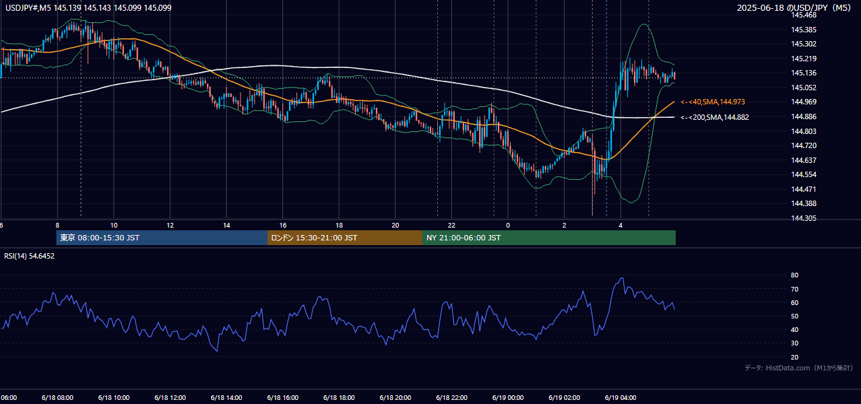Select the ロンドン 15:30-21:00 JST session bar

[x=345, y=238]
